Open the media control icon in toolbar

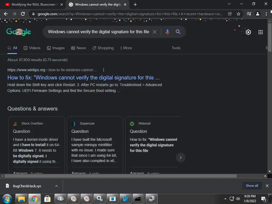coord(249,14)
